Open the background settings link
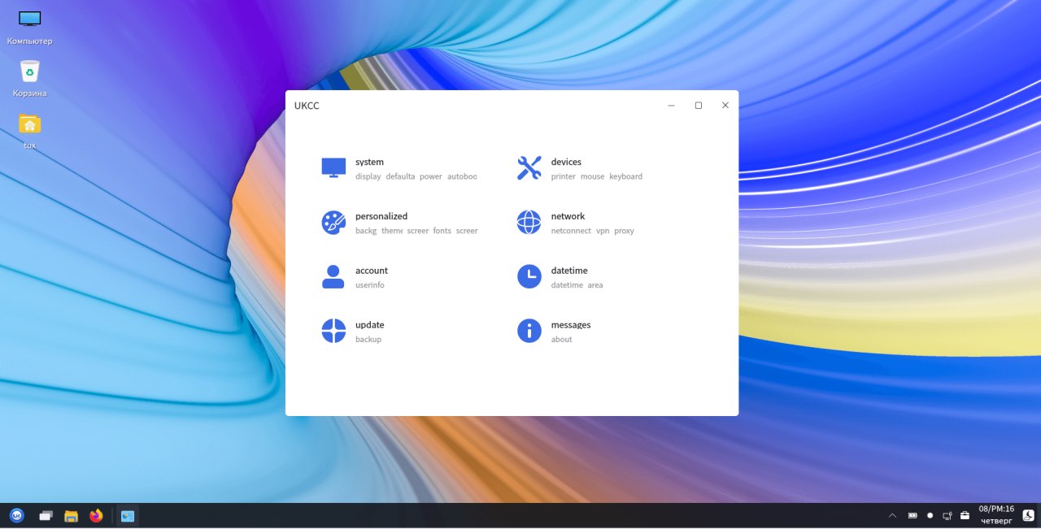 (366, 231)
